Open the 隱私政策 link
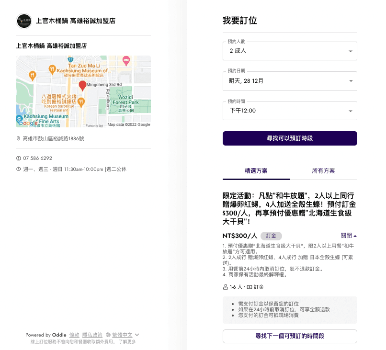386x350 pixels. (92, 335)
